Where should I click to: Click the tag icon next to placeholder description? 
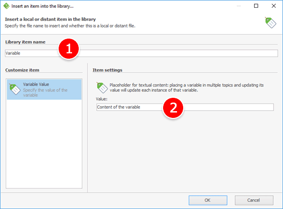click(x=102, y=88)
